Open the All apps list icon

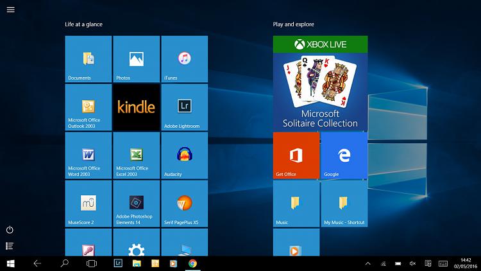(10, 246)
